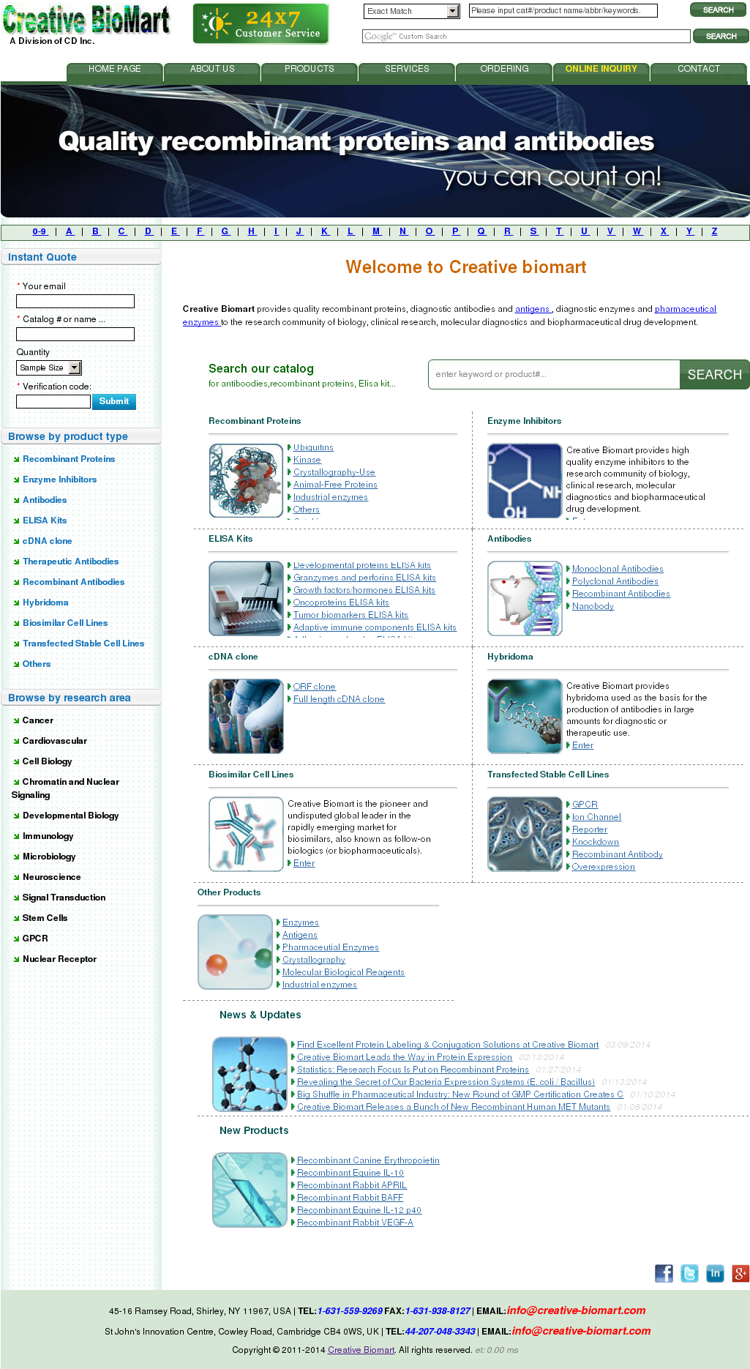This screenshot has height=1369, width=750.
Task: Open Recombinant Rabbit VEGF-A product link
Action: coord(355,1223)
